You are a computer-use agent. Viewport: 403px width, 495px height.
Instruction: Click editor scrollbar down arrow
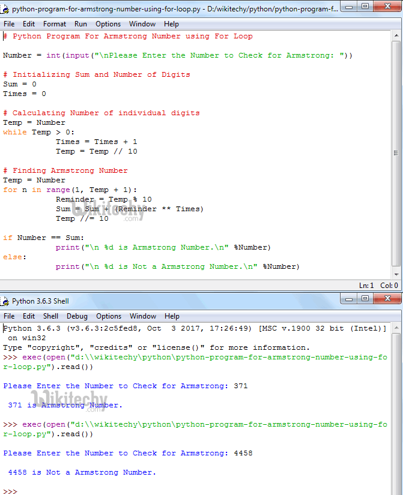click(x=396, y=274)
